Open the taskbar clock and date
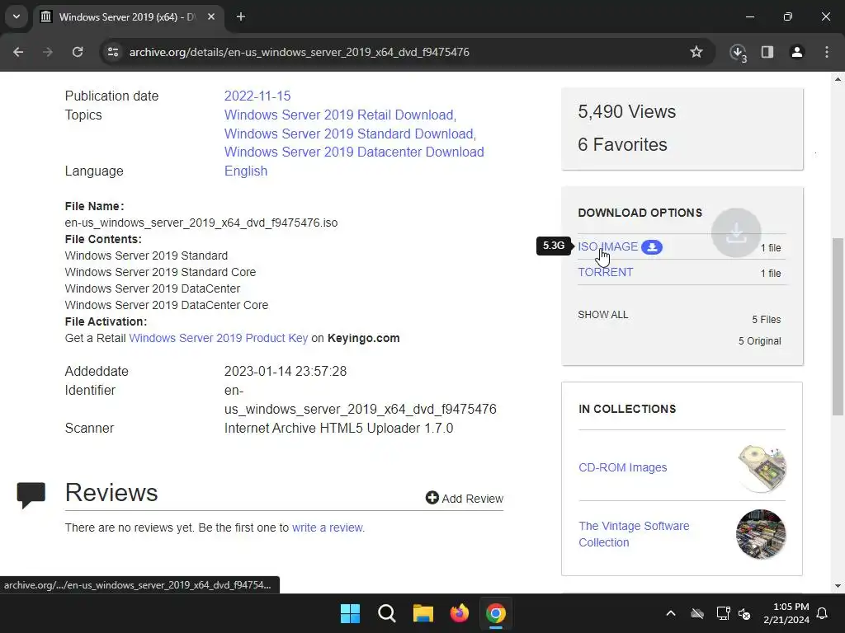 [x=786, y=613]
